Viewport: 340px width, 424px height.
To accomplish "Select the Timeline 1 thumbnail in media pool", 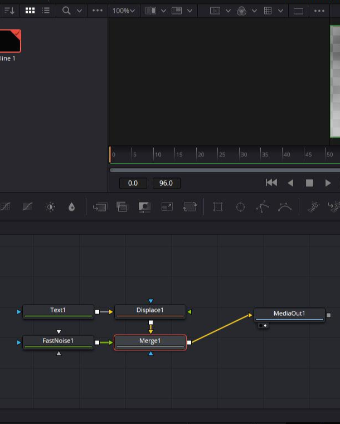I will point(10,41).
